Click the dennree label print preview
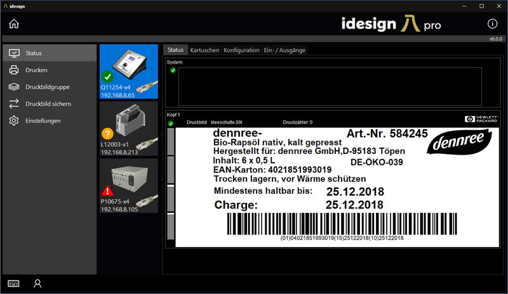The width and height of the screenshot is (508, 294). pyautogui.click(x=337, y=188)
